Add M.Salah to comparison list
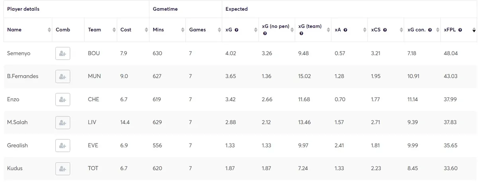 pyautogui.click(x=63, y=122)
